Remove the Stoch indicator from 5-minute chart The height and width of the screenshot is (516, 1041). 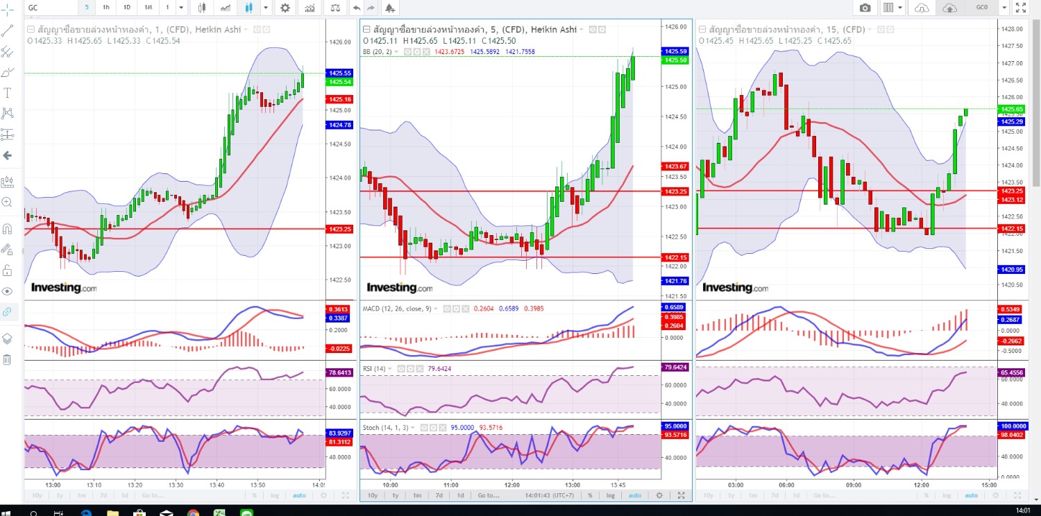pyautogui.click(x=442, y=428)
